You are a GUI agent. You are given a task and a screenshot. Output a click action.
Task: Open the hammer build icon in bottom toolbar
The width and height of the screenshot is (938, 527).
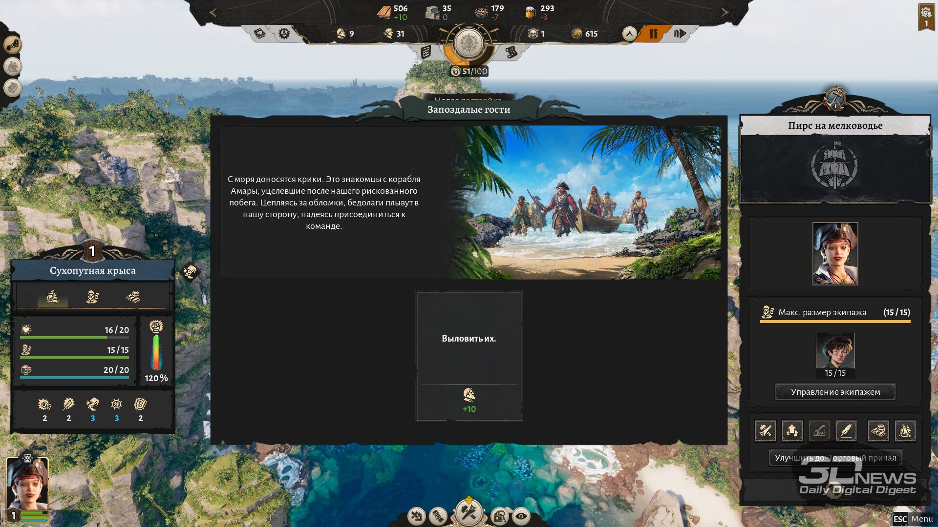[x=469, y=512]
